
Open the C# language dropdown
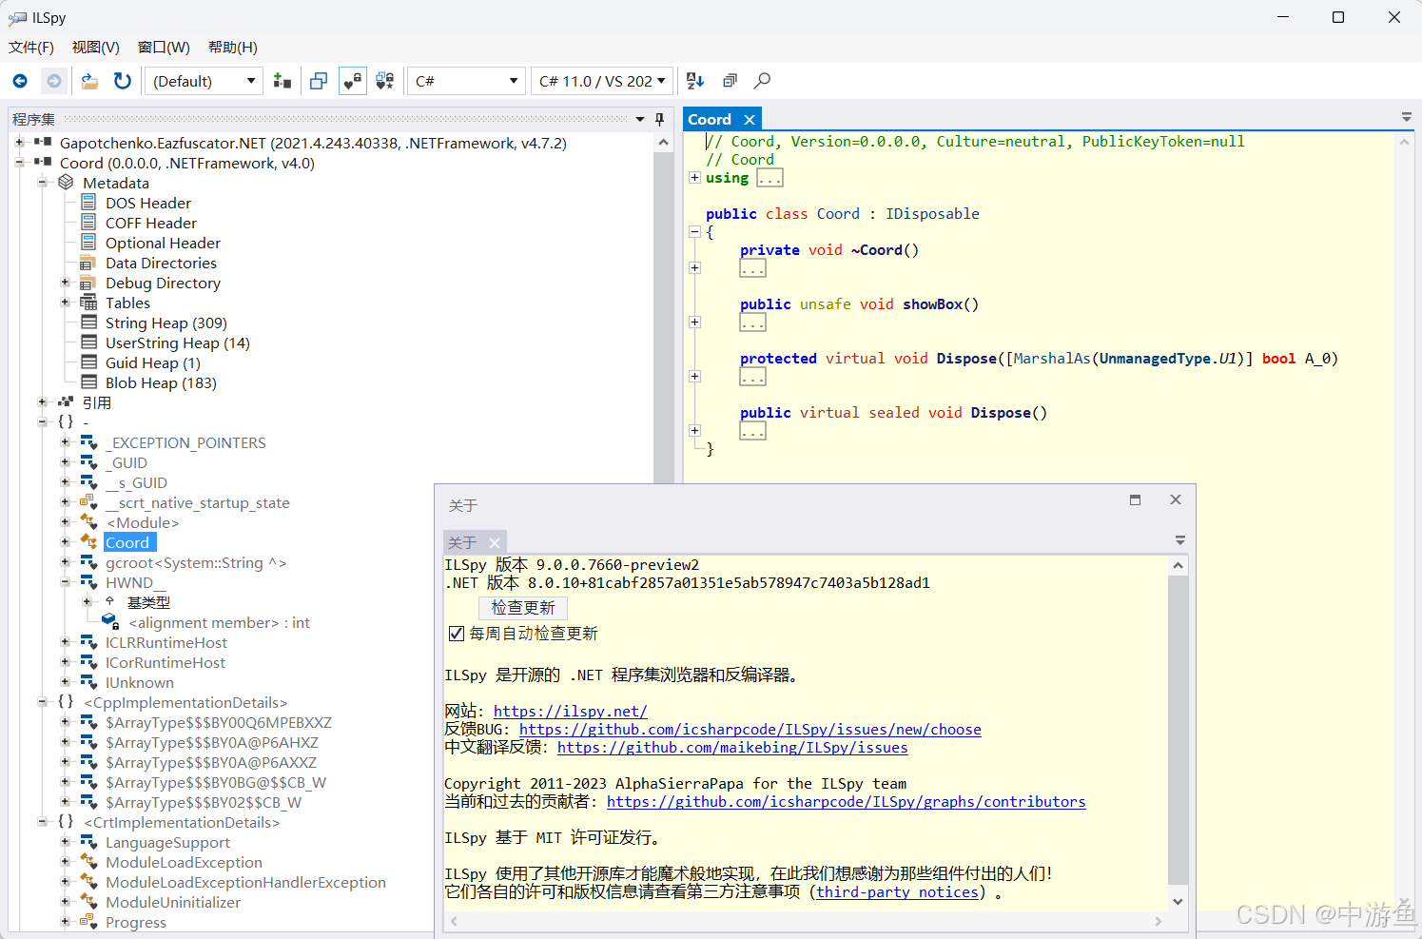[x=466, y=81]
